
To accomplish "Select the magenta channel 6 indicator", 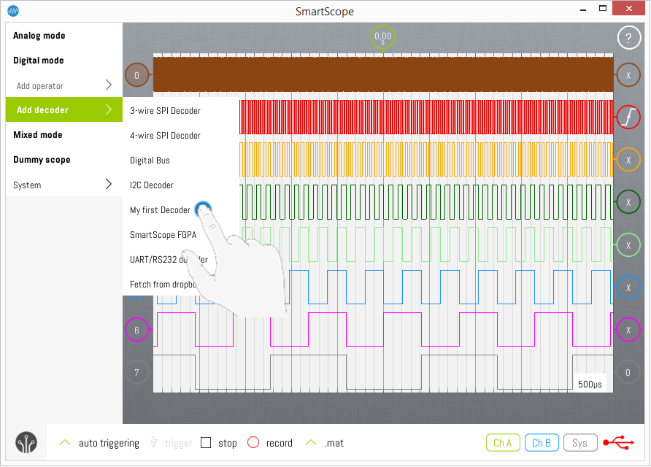I will pos(136,330).
